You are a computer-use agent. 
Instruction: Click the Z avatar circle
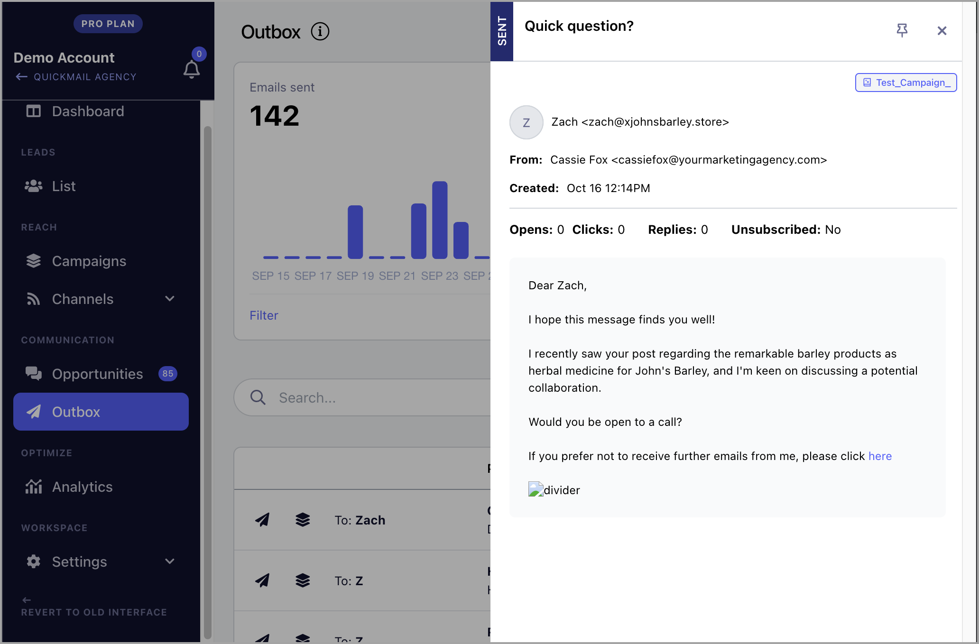pos(526,122)
